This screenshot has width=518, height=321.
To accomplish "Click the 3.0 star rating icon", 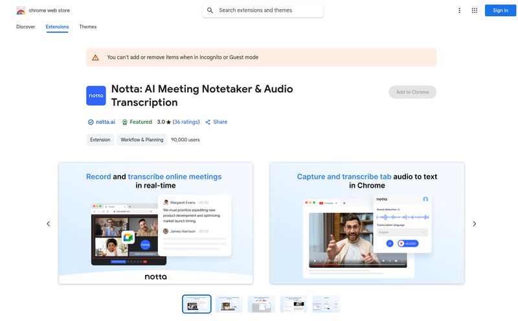I will coord(168,122).
